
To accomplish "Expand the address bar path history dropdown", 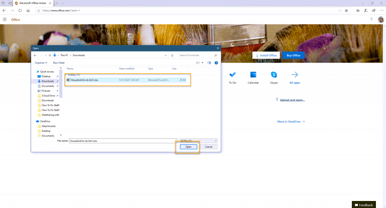I will (166, 55).
